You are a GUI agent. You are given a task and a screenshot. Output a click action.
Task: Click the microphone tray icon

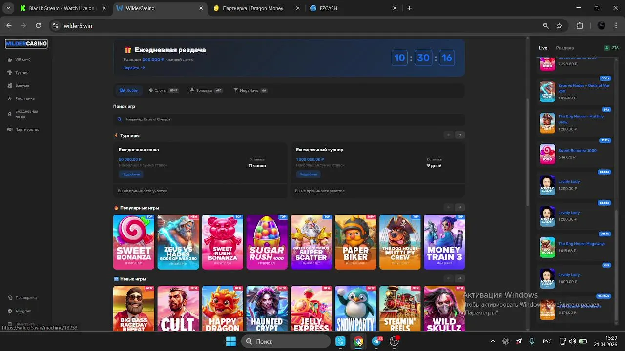532,341
